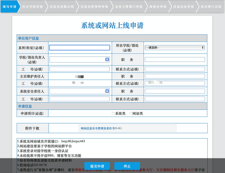Focus the 系所(科室) input field
225x173 pixels.
(79, 48)
